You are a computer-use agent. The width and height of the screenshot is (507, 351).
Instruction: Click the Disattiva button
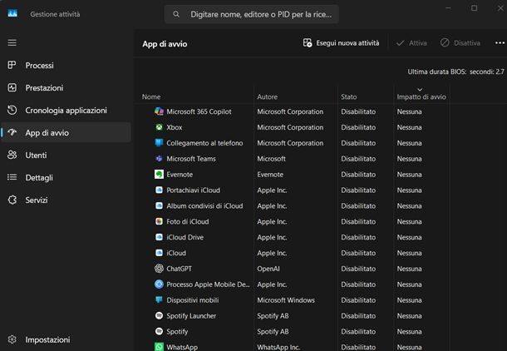click(x=460, y=43)
